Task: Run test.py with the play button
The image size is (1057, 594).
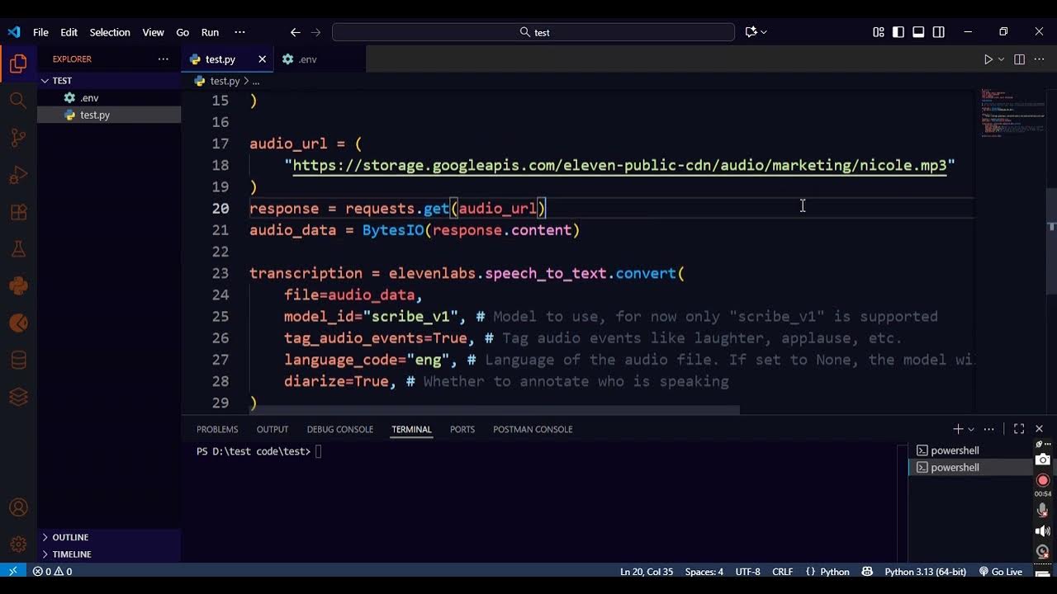Action: [x=988, y=59]
